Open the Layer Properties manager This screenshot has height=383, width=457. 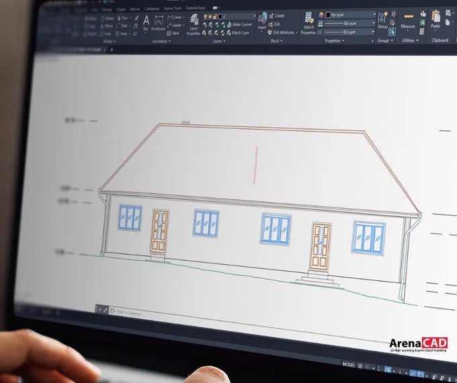[x=194, y=24]
